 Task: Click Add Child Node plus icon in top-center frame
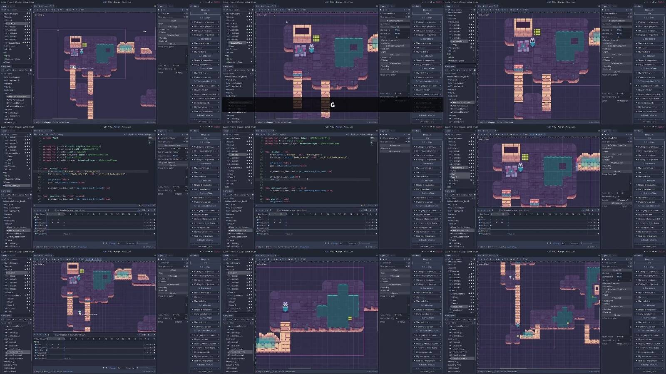(225, 10)
